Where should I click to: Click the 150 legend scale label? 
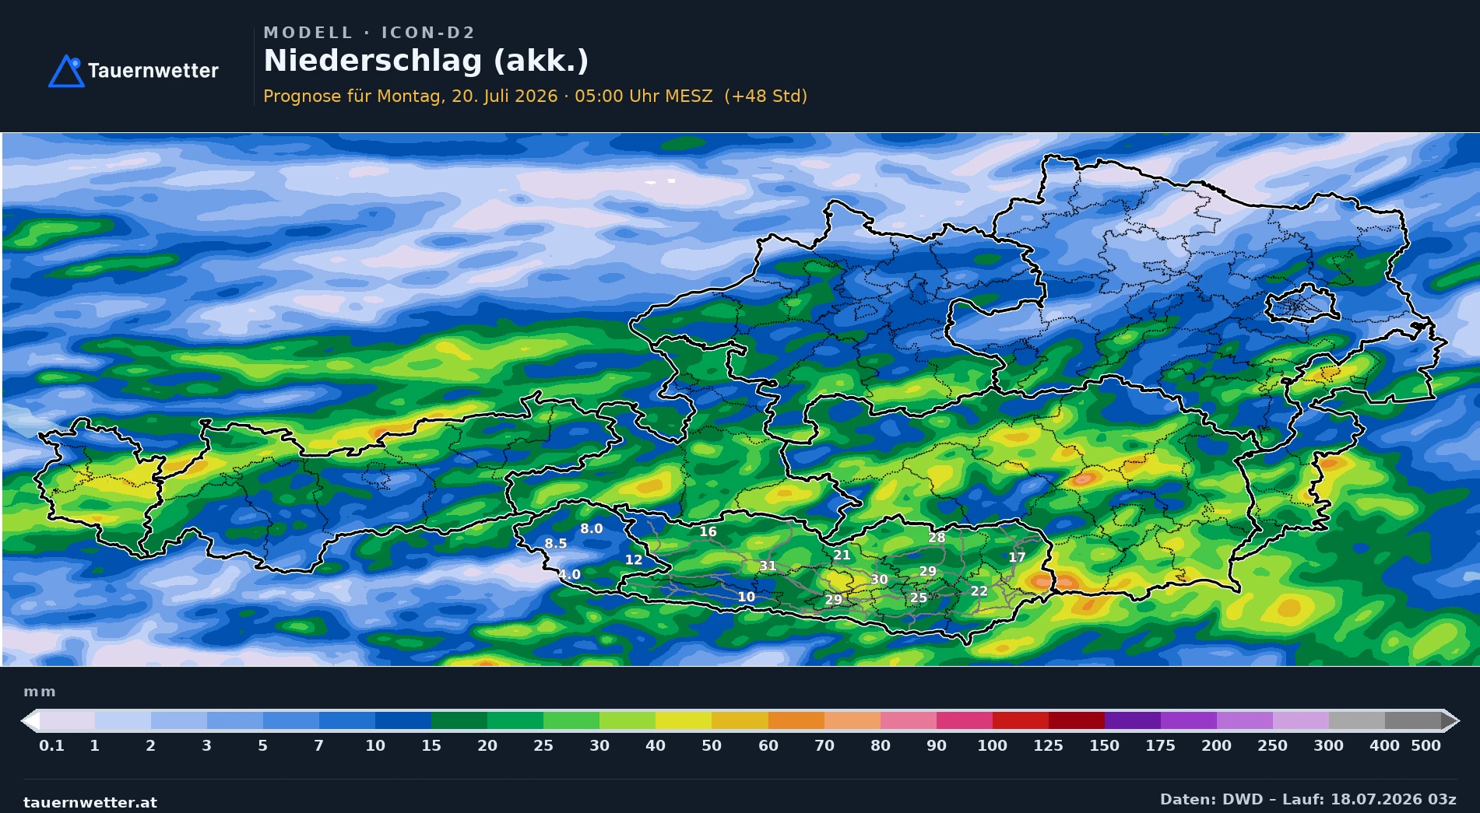[1105, 745]
